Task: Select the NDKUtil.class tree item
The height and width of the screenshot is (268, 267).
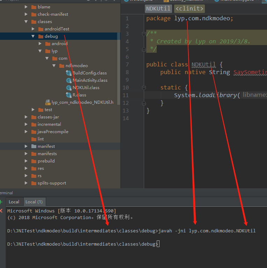Action: pyautogui.click(x=86, y=88)
